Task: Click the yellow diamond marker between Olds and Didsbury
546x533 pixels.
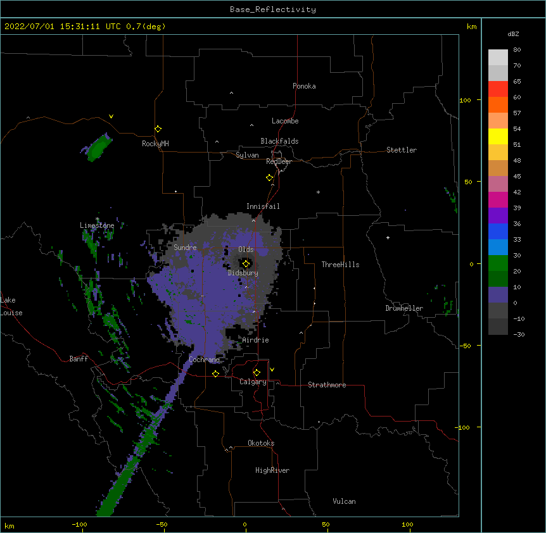Action: click(x=246, y=264)
